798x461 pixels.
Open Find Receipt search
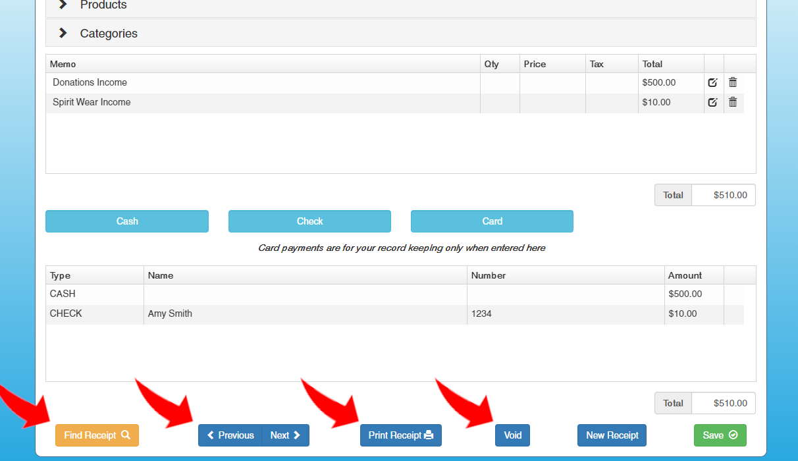pyautogui.click(x=97, y=435)
